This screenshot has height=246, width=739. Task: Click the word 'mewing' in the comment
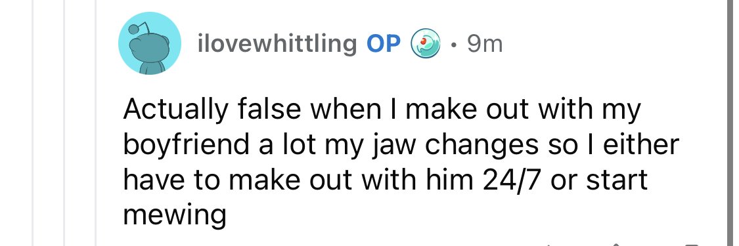coord(175,215)
